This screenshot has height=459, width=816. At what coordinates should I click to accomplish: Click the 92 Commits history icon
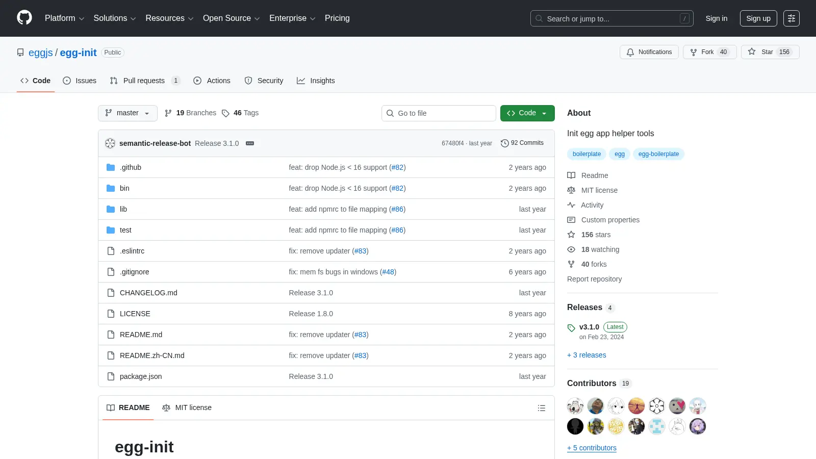(x=505, y=143)
